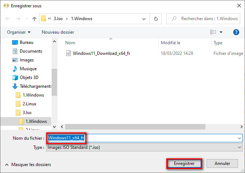Screen dimensions: 245x173
Task: Select the Windows11_Download_x64_fr ISO file
Action: pyautogui.click(x=101, y=53)
